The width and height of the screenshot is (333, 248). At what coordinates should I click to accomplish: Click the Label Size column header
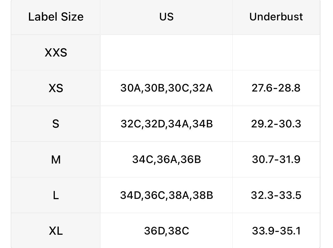click(56, 17)
